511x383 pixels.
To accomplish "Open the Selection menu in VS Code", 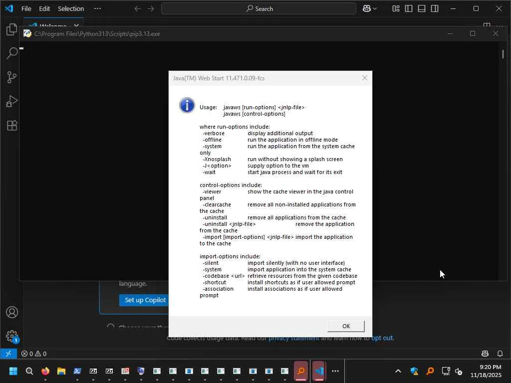I will (x=71, y=9).
